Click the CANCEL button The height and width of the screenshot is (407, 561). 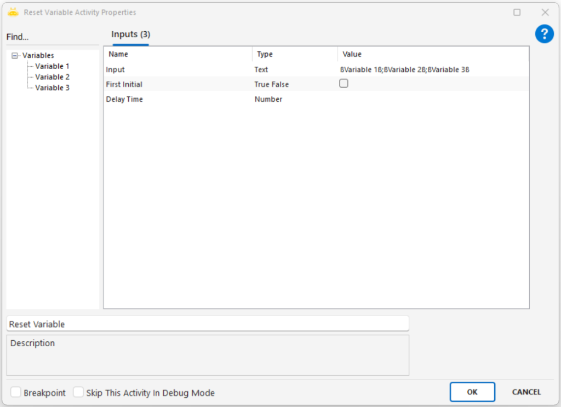(526, 392)
